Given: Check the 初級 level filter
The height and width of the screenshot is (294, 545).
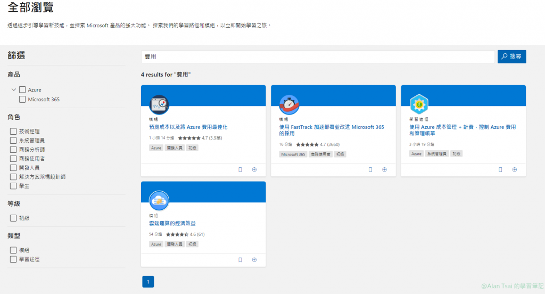Looking at the screenshot, I should coord(13,218).
